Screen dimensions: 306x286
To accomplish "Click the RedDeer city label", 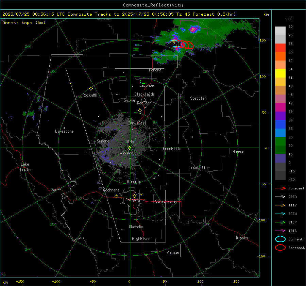I will point(144,103).
